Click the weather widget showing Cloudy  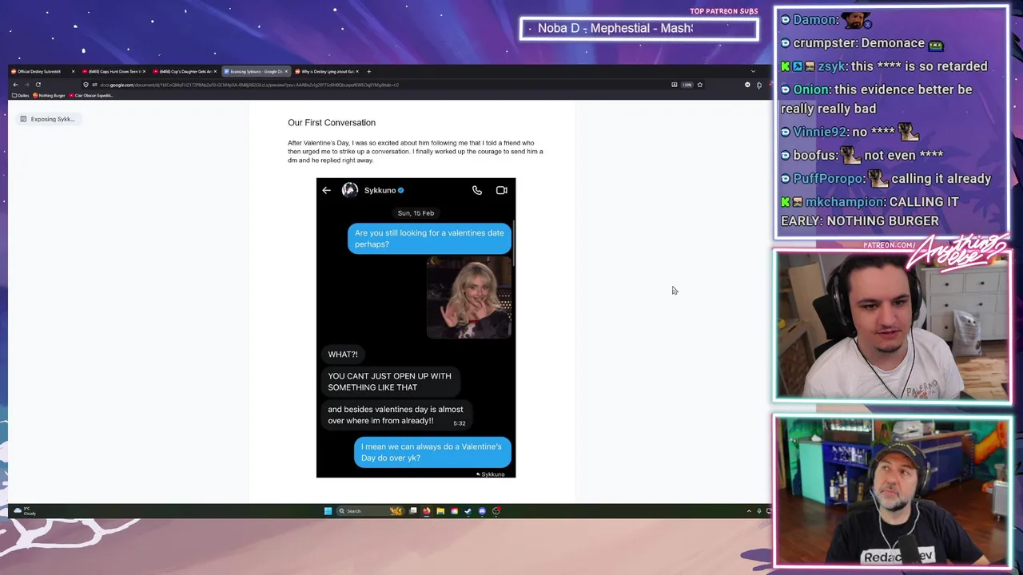click(24, 511)
